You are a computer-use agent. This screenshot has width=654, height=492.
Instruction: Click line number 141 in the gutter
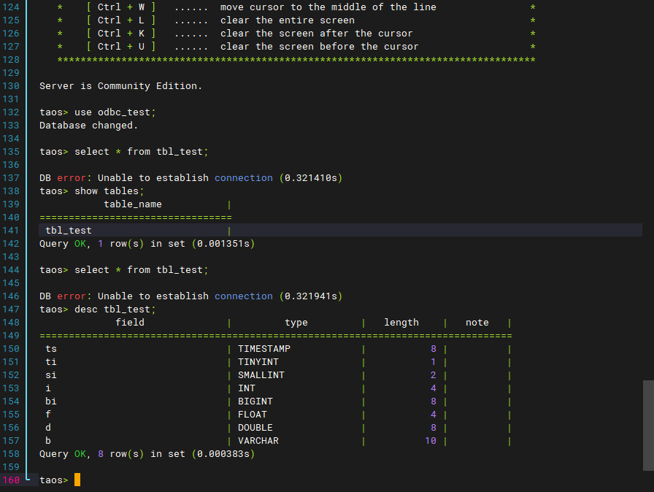pos(11,231)
